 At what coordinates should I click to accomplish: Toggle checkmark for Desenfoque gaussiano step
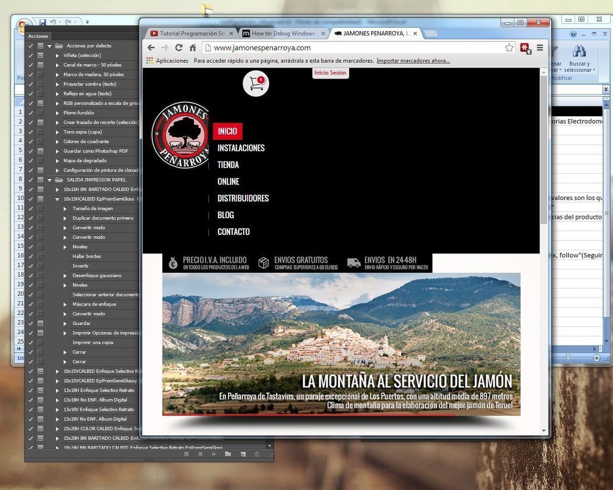tap(31, 276)
